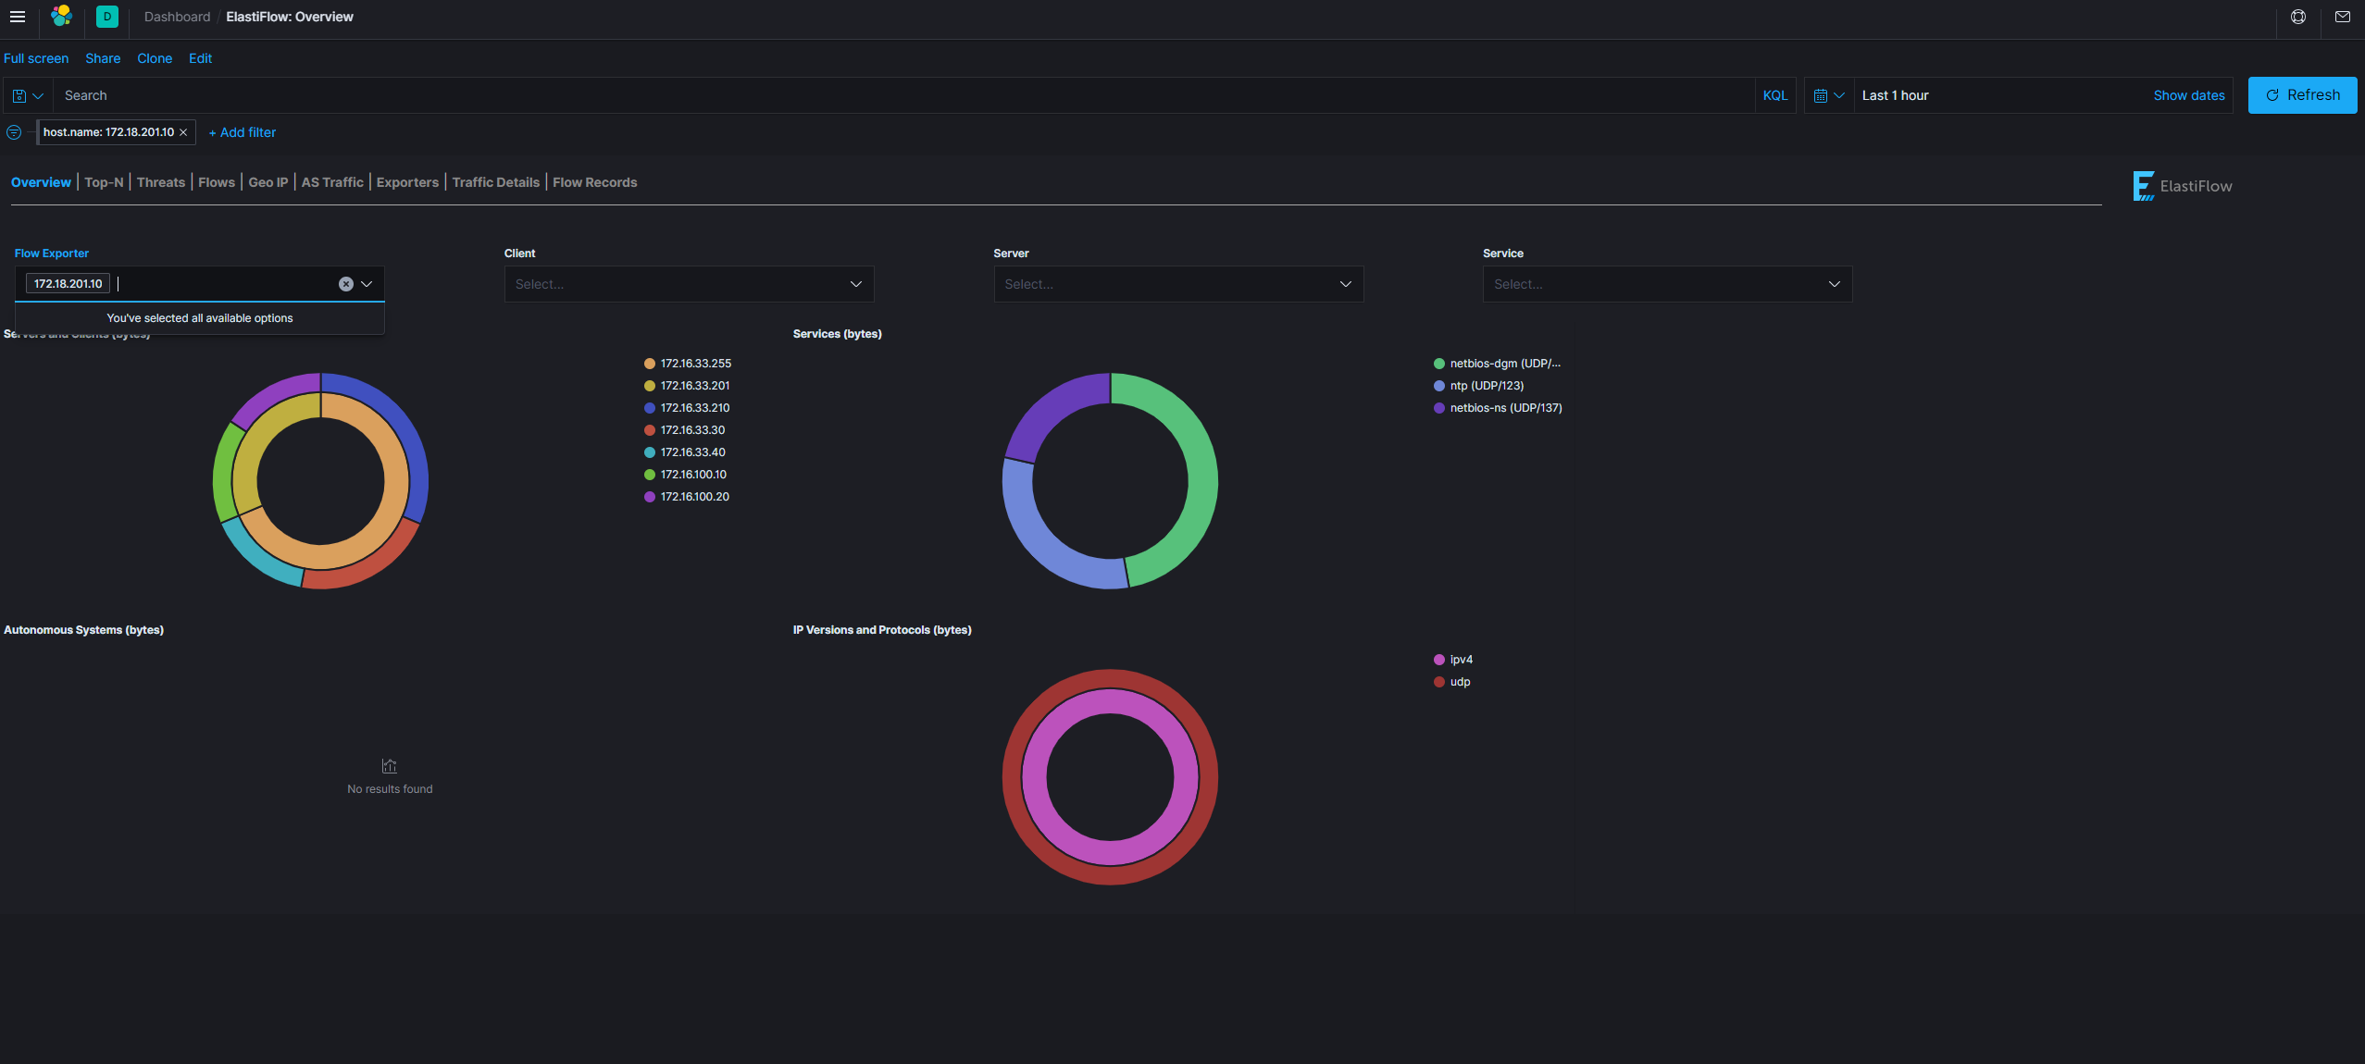This screenshot has width=2365, height=1064.
Task: Click the Elastic logo icon
Action: point(62,17)
